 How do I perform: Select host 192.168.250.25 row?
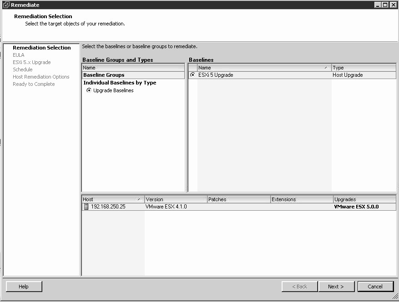(239, 207)
